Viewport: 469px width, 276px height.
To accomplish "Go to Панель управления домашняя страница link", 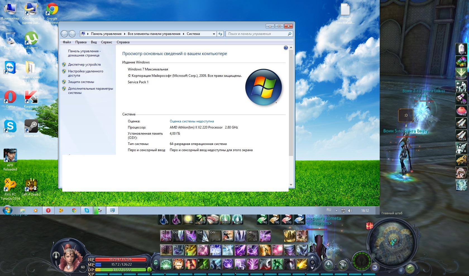I will [84, 53].
